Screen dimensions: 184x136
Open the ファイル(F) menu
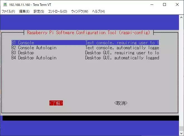click(x=8, y=11)
